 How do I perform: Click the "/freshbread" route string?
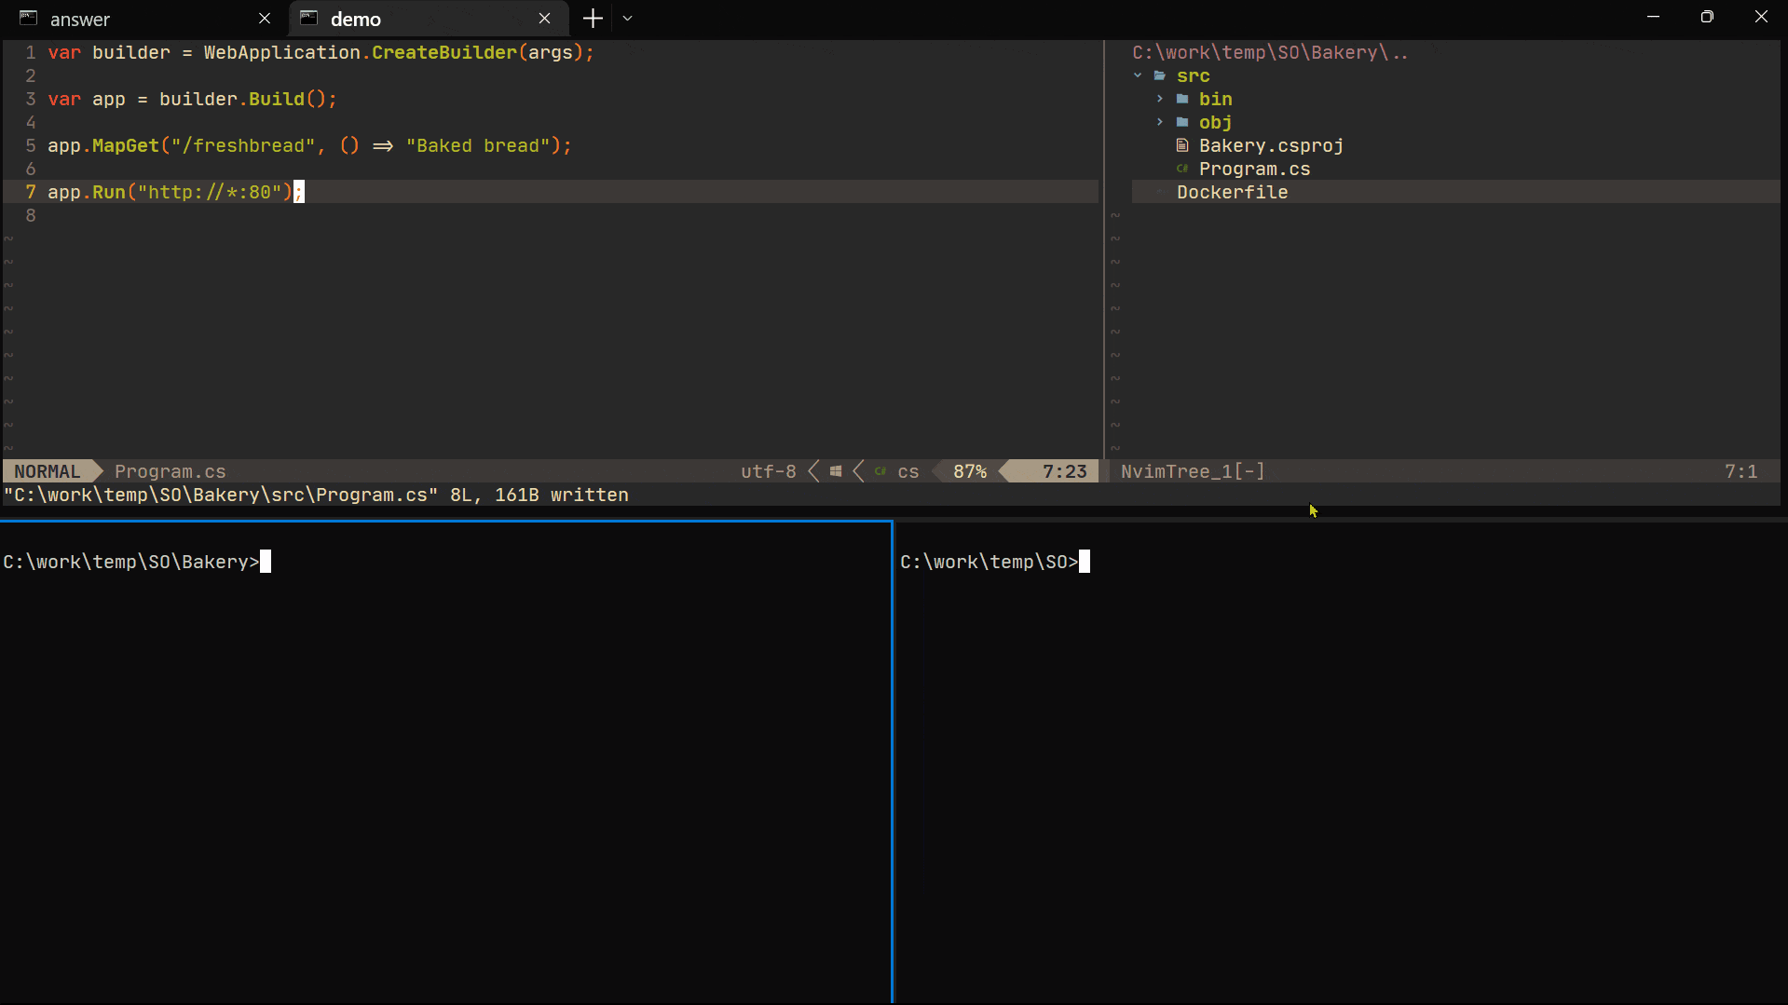[242, 145]
